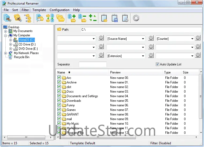This screenshot has height=147, width=204.
Task: Click the rename folders toolbar icon
Action: pyautogui.click(x=18, y=18)
